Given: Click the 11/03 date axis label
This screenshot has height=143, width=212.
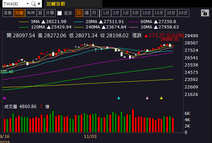Looking at the screenshot, I should coord(90,136).
